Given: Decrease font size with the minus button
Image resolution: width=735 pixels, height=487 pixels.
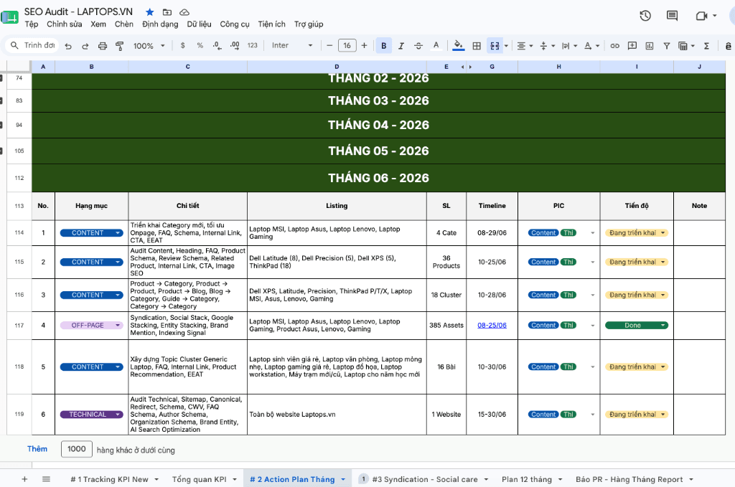Looking at the screenshot, I should 329,45.
